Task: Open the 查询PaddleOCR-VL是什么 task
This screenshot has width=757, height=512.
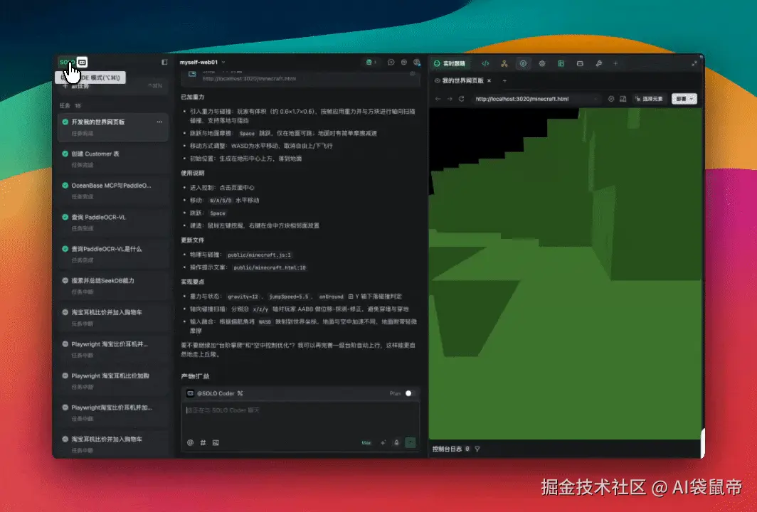Action: [113, 254]
